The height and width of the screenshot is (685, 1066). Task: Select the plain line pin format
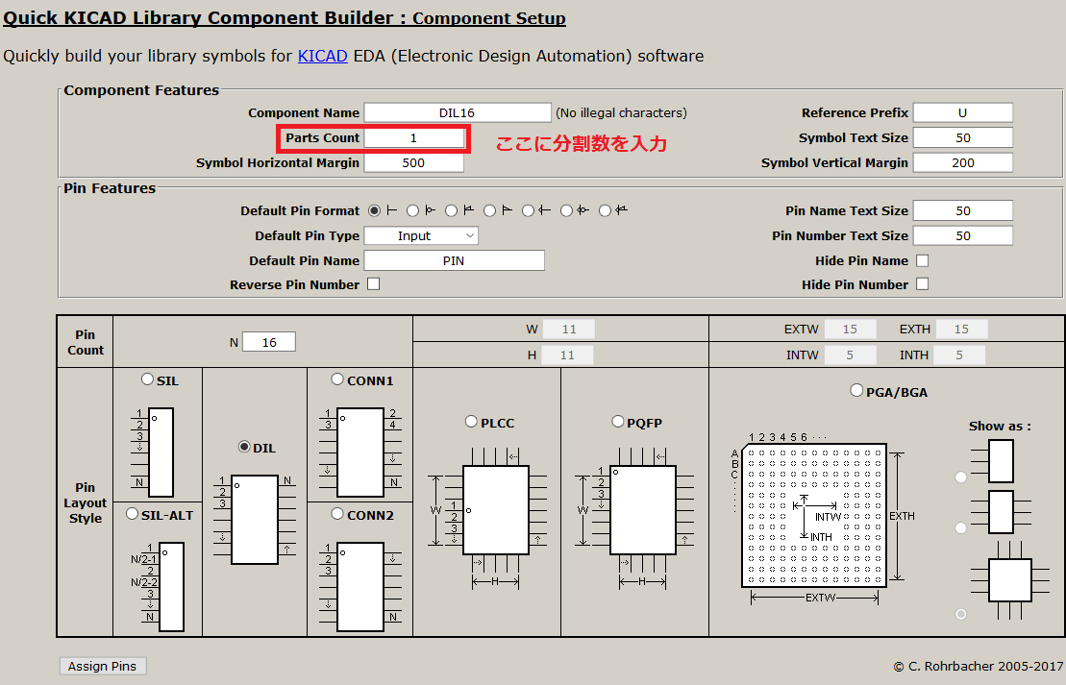[x=374, y=210]
